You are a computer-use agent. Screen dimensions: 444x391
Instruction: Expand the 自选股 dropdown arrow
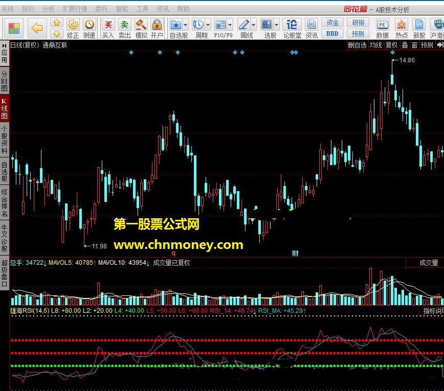click(x=186, y=25)
